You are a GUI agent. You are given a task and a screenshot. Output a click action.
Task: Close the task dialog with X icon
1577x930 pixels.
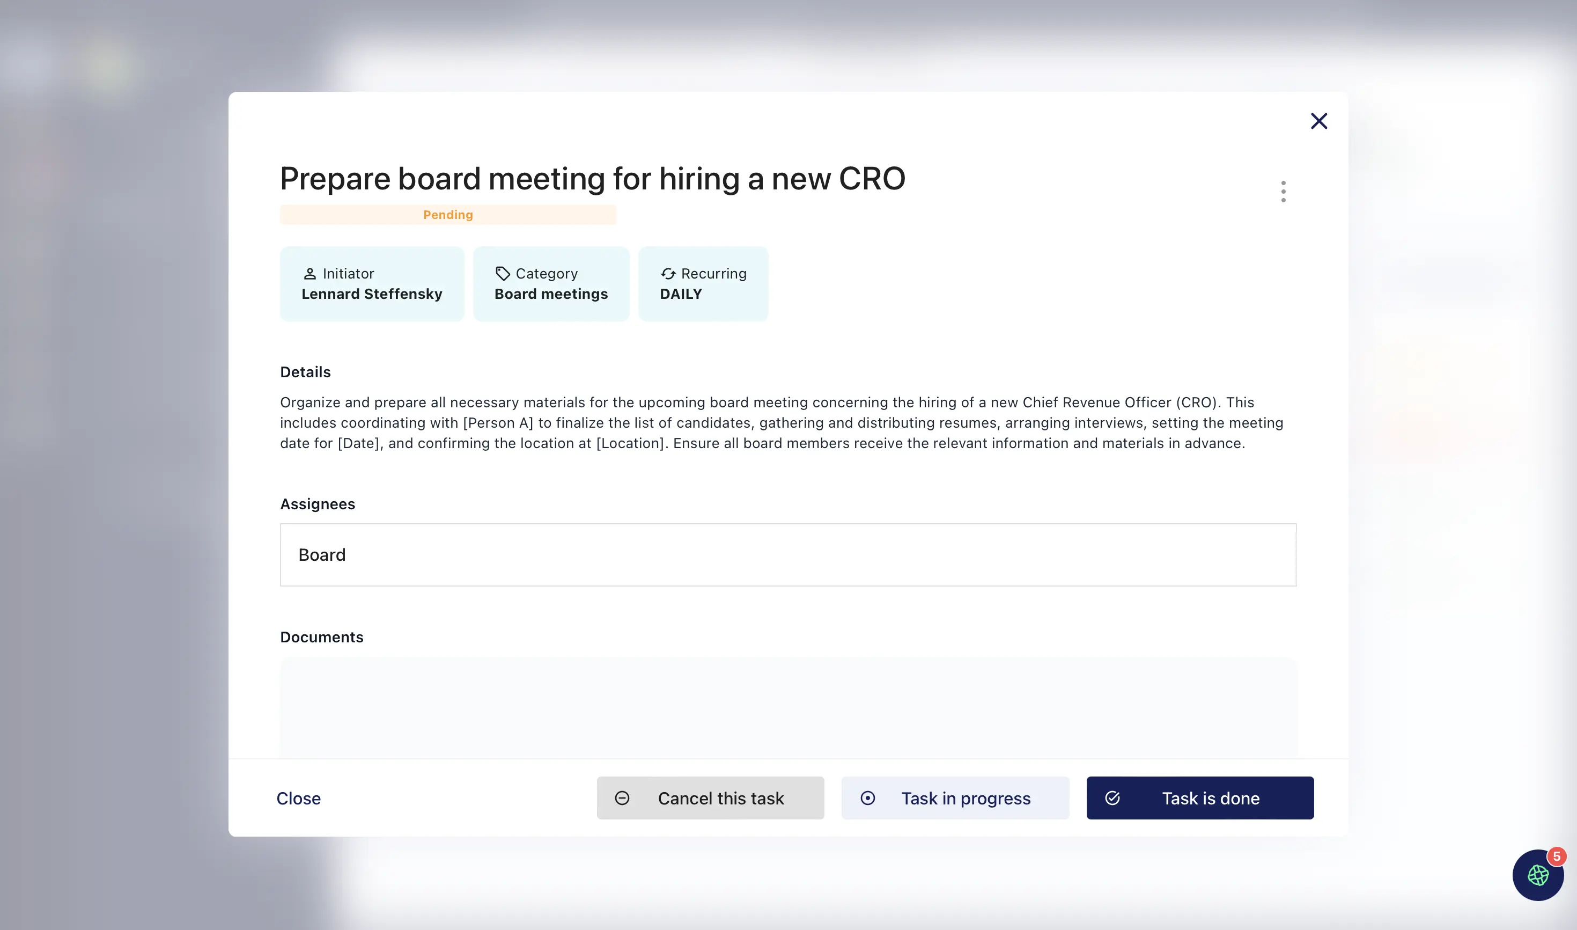pos(1318,121)
